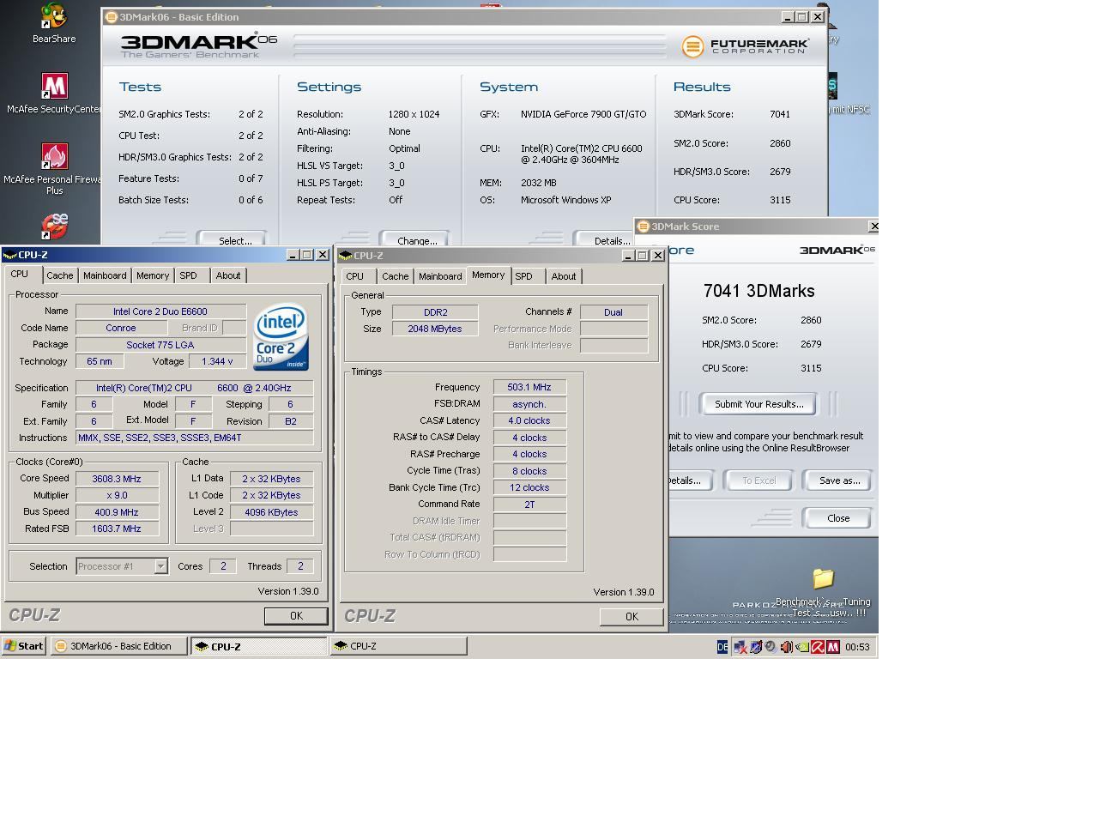The image size is (1112, 834).
Task: Click the Level 2 cache value 4096 KBytes
Action: (271, 512)
